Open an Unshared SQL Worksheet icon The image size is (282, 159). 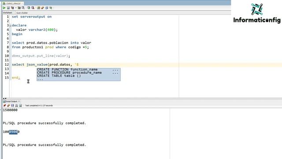(38, 8)
